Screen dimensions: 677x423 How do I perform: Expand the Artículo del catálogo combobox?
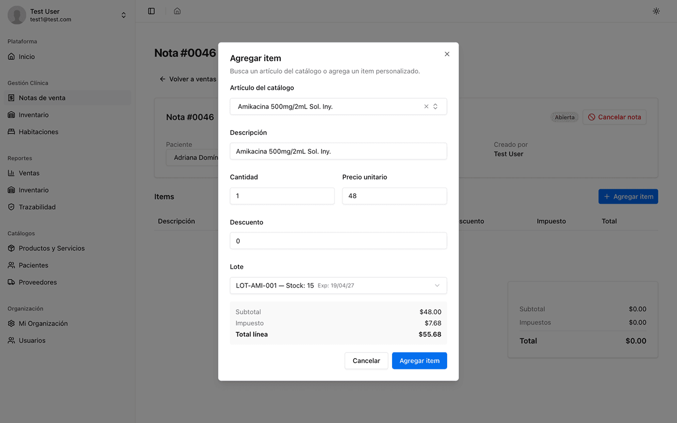click(x=435, y=107)
